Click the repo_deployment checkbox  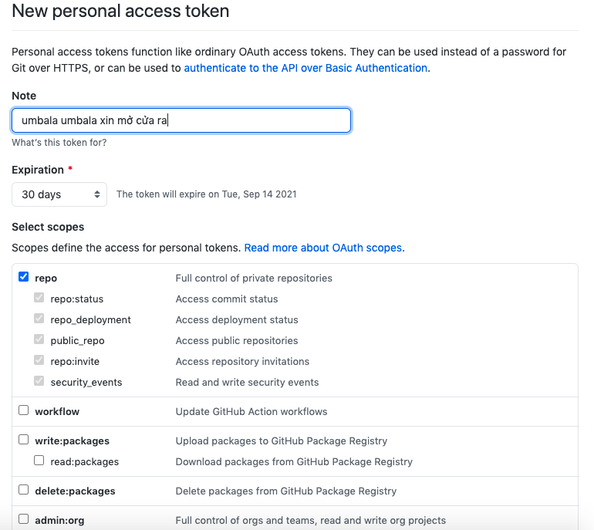39,319
